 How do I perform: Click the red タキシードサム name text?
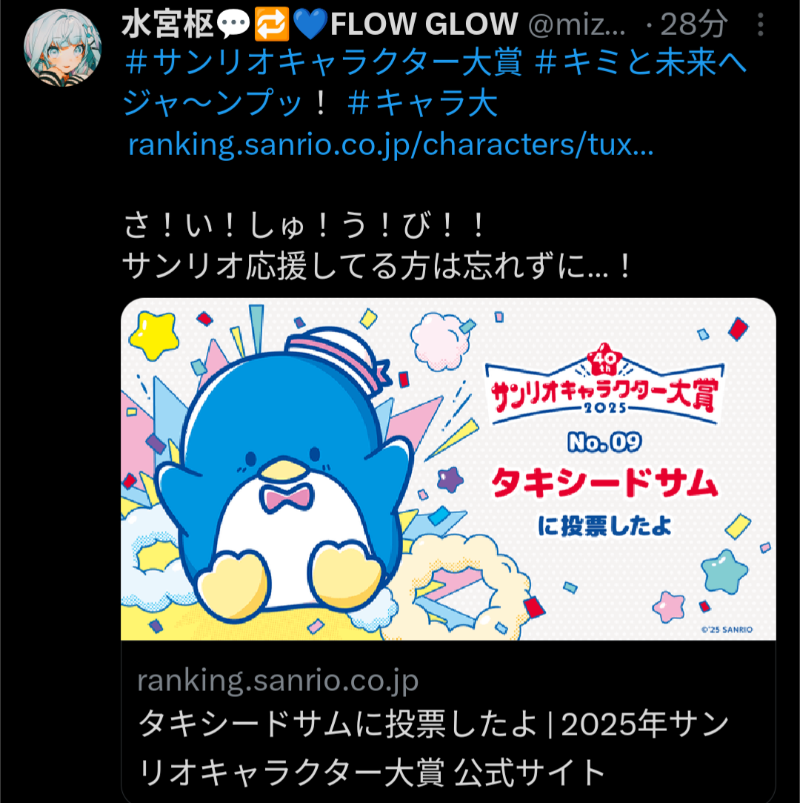604,483
